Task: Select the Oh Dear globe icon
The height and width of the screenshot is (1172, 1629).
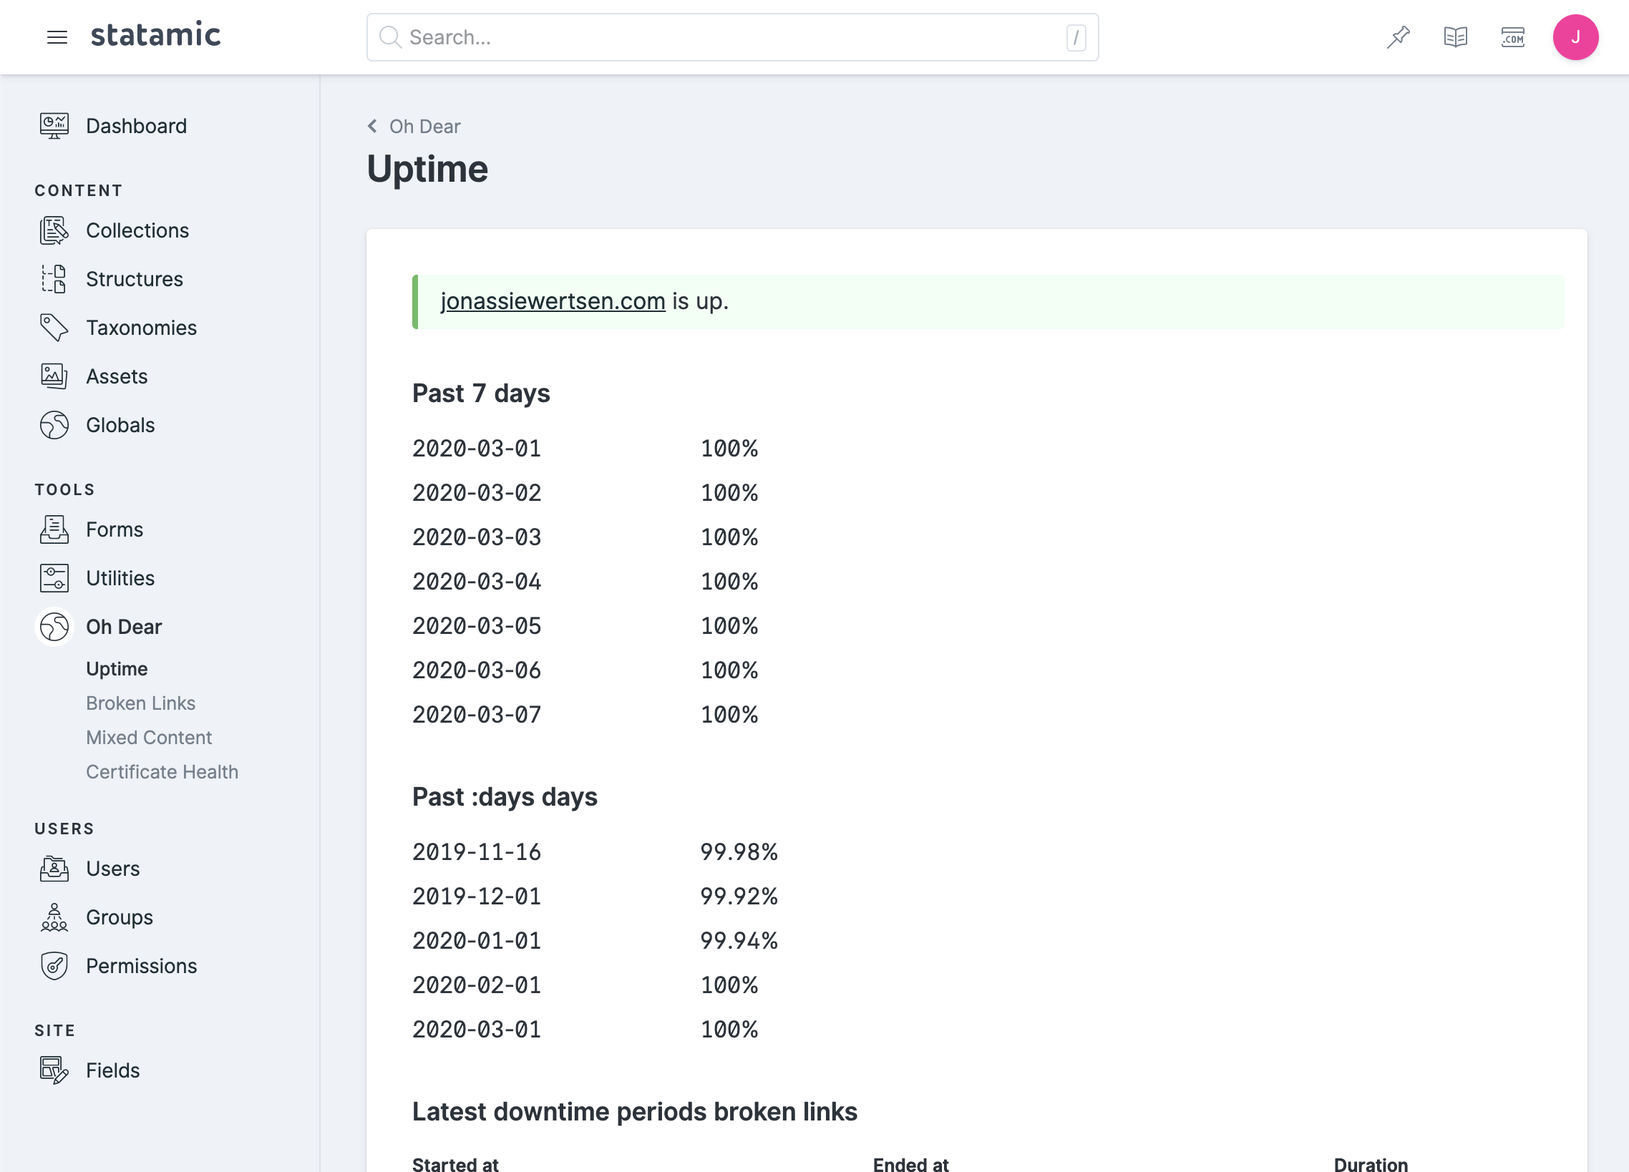Action: click(53, 626)
